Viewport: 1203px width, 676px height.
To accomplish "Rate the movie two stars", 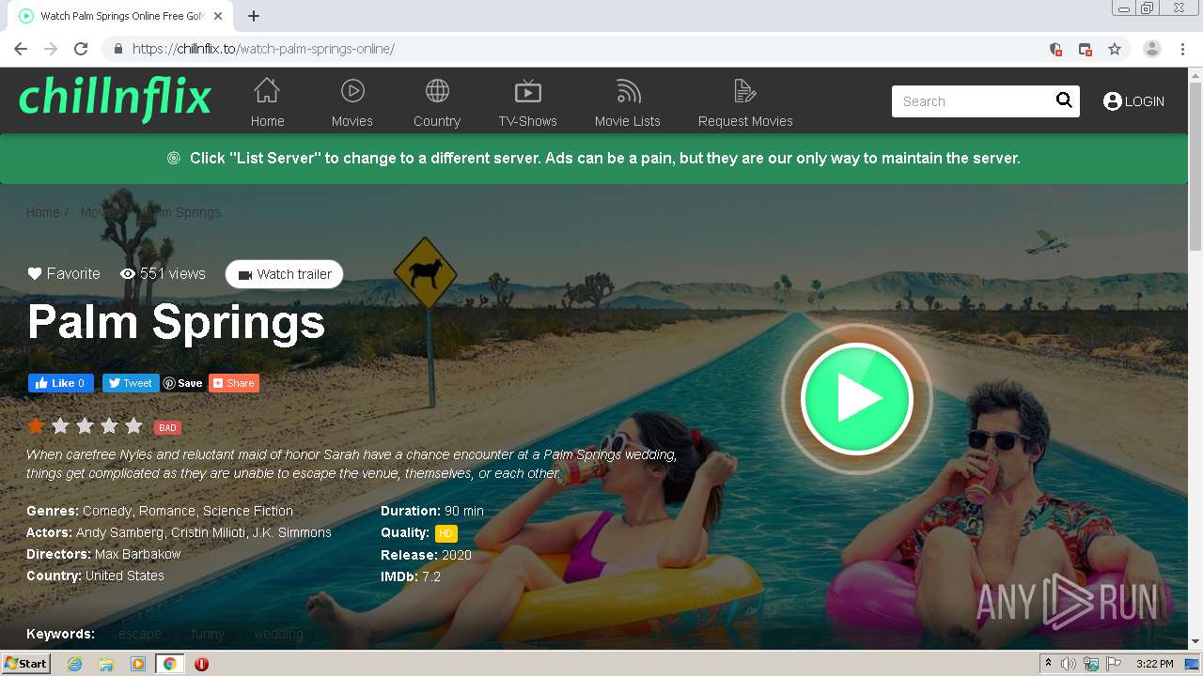I will coord(60,426).
